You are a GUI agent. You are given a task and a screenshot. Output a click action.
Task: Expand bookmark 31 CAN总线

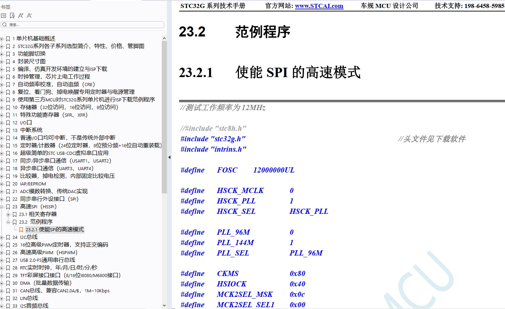[x=2, y=291]
